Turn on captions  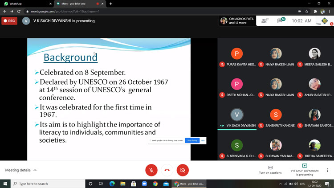pyautogui.click(x=270, y=170)
